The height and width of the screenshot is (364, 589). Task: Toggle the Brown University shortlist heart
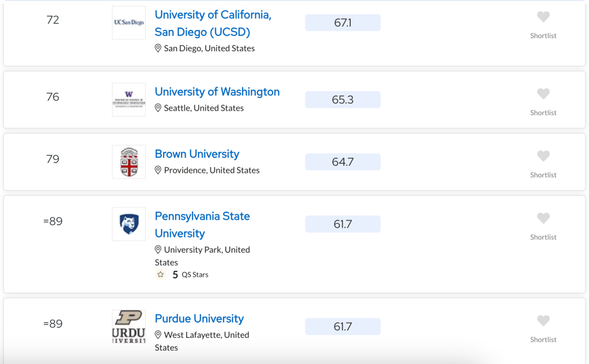pyautogui.click(x=543, y=156)
